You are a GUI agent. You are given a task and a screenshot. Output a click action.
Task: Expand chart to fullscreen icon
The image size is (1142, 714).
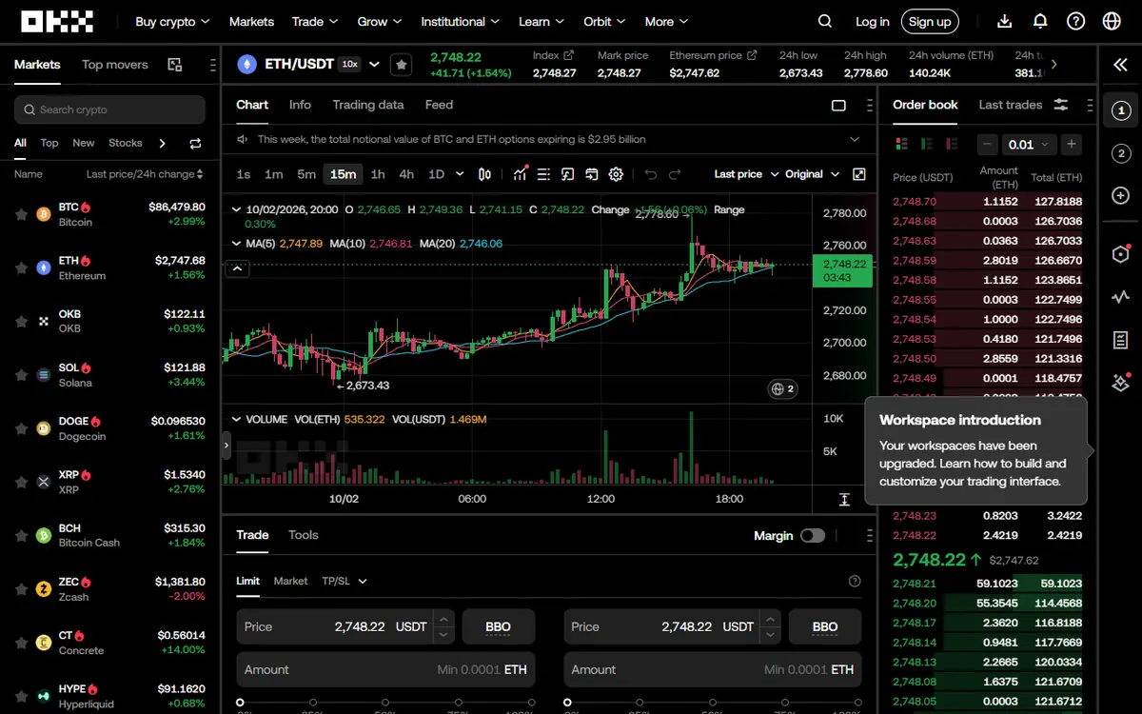(x=859, y=174)
